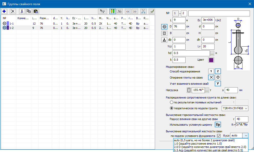The height and width of the screenshot is (152, 254).
Task: Select the round pile section icon
Action: tap(164, 27)
